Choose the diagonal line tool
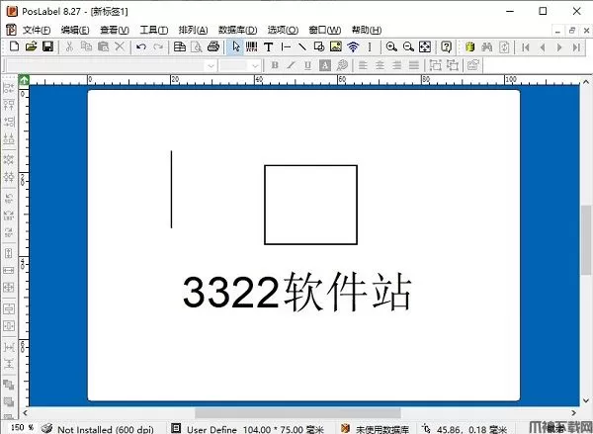Screen dimensions: 593x434 point(302,46)
